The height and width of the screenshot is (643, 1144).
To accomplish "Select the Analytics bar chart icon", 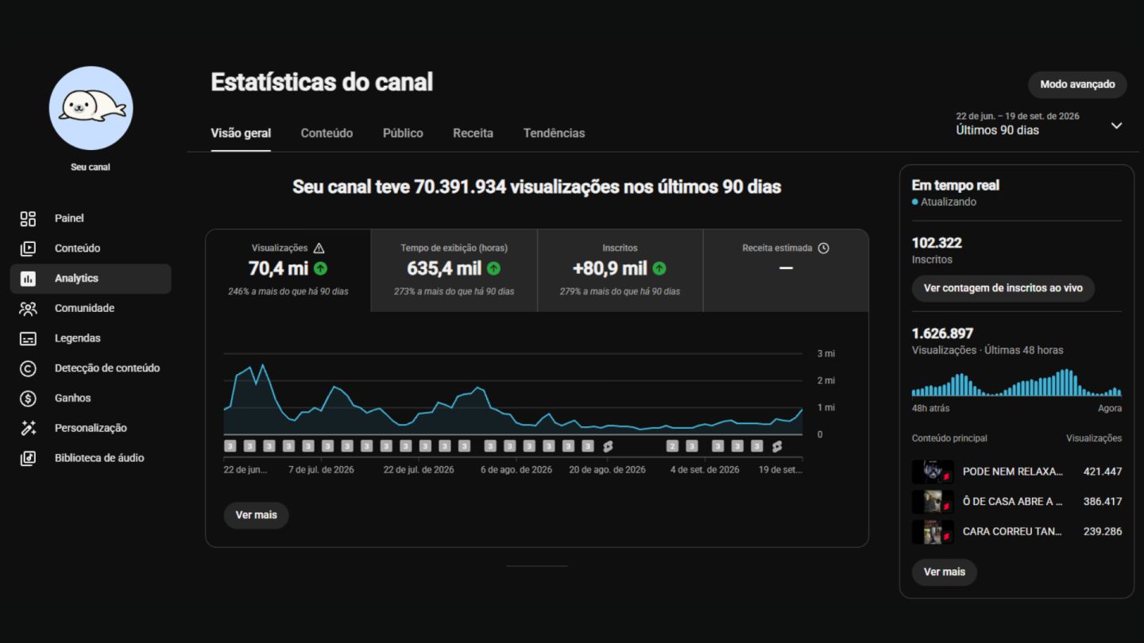I will [28, 279].
